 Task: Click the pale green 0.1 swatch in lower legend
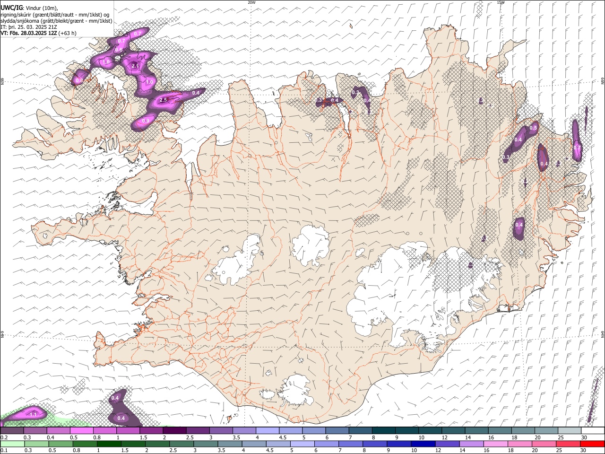click(12, 444)
